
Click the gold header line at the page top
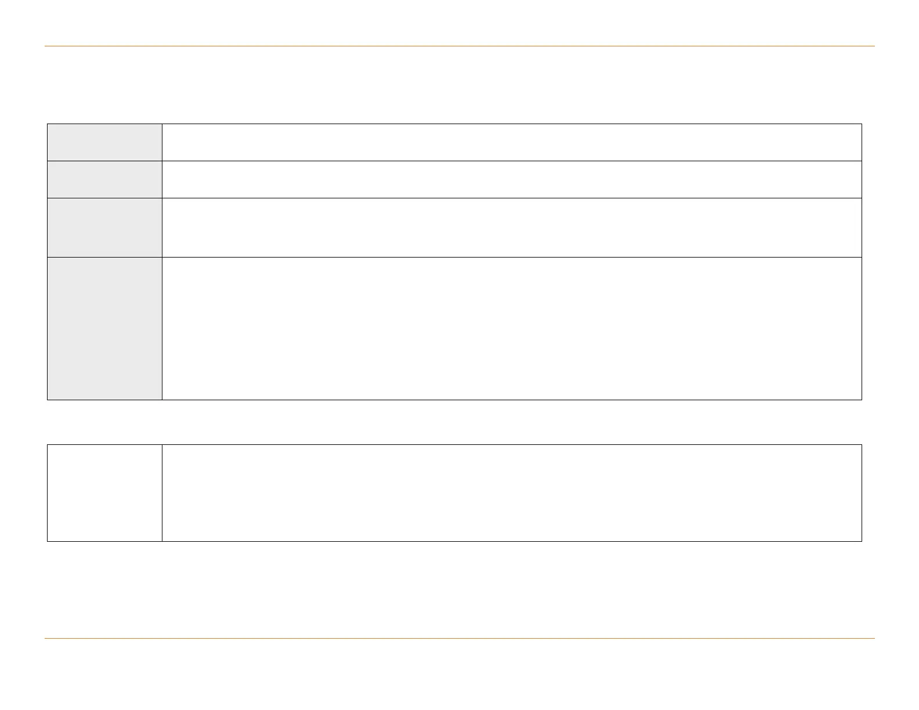click(x=459, y=46)
